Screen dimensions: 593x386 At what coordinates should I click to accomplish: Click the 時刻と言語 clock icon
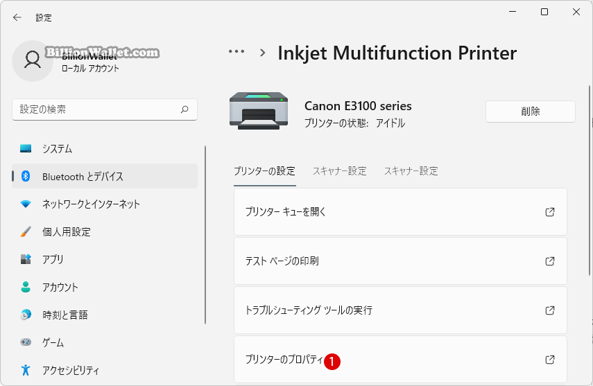[26, 315]
